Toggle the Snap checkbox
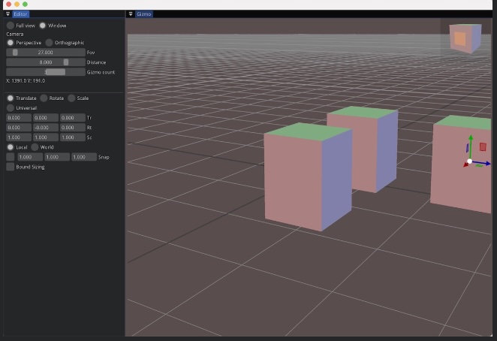Viewport: 497px width, 341px height. tap(11, 157)
